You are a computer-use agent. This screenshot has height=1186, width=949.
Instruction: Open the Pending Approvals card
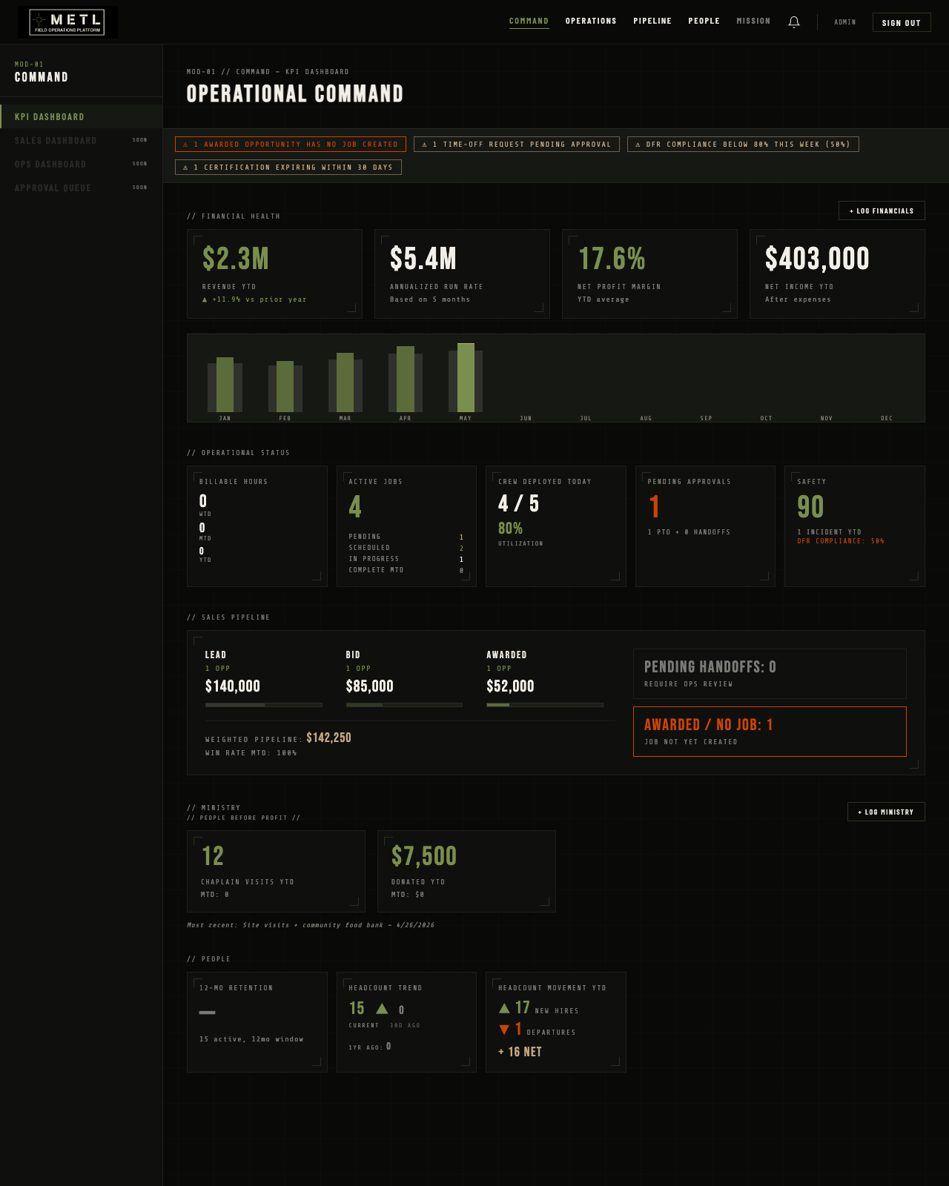pos(705,526)
